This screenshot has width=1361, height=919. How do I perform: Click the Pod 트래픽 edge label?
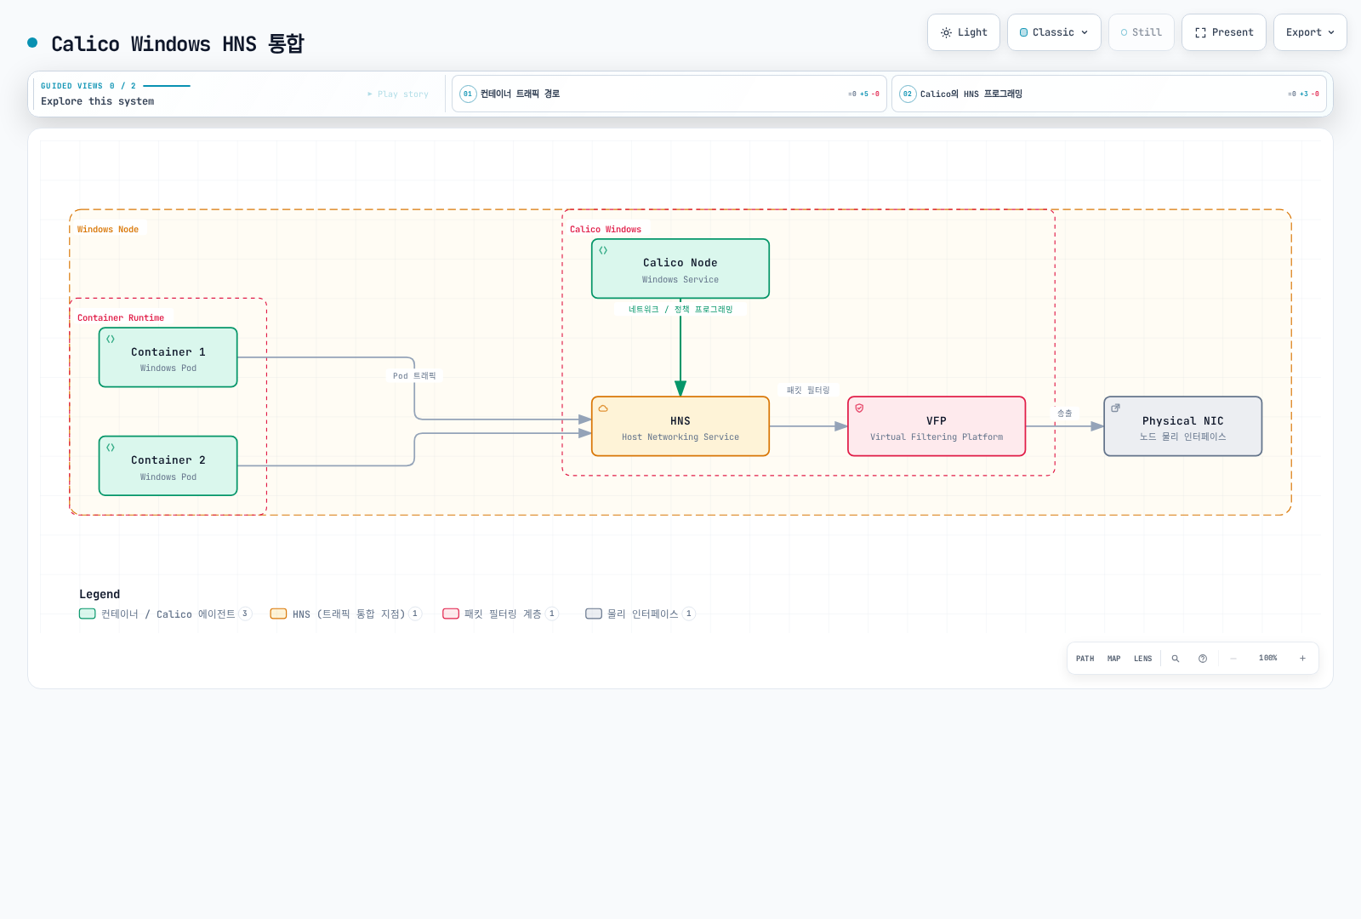(414, 375)
